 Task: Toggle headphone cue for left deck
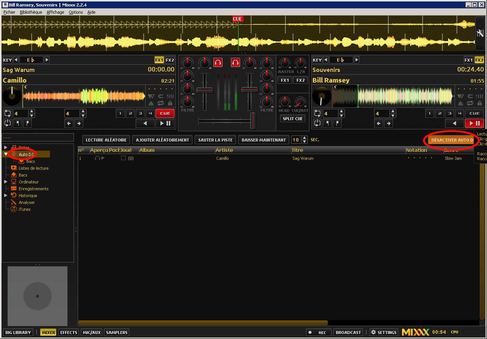218,62
